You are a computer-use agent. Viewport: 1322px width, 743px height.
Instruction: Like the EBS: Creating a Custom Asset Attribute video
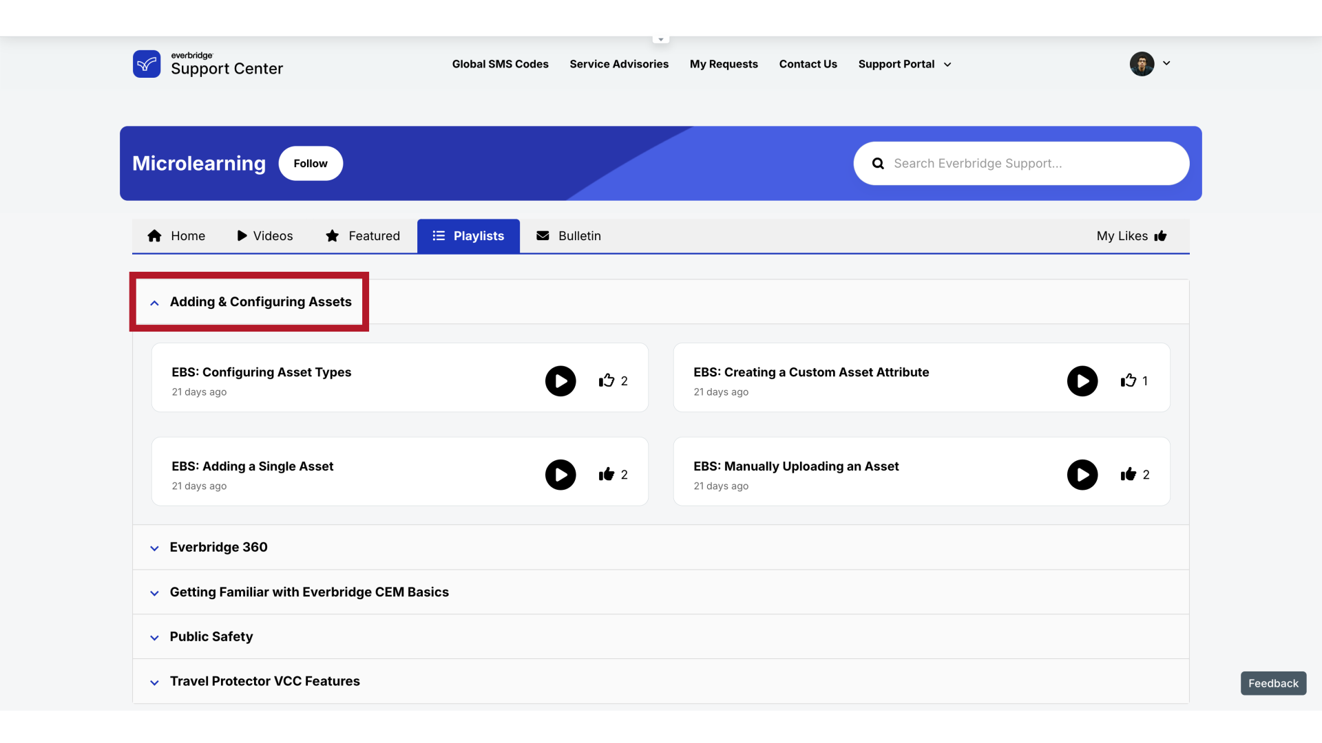tap(1129, 380)
